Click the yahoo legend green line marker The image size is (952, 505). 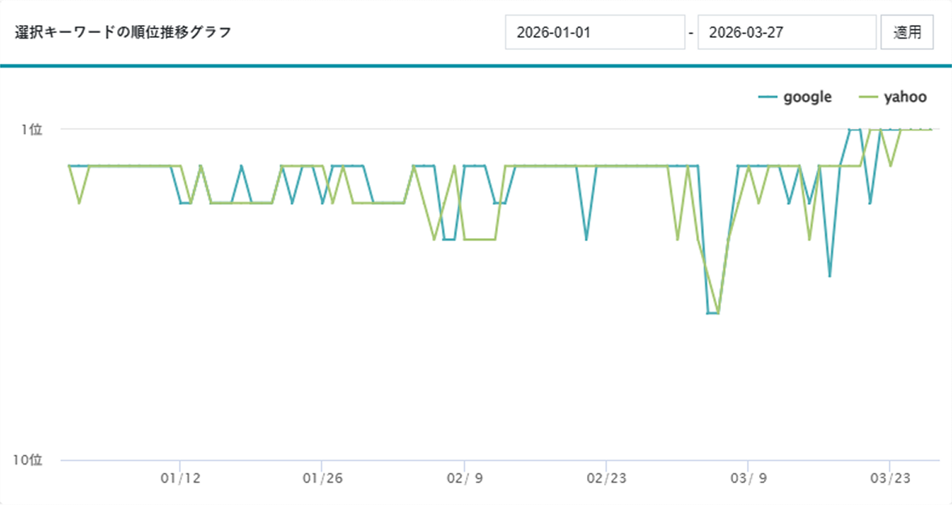(x=869, y=97)
